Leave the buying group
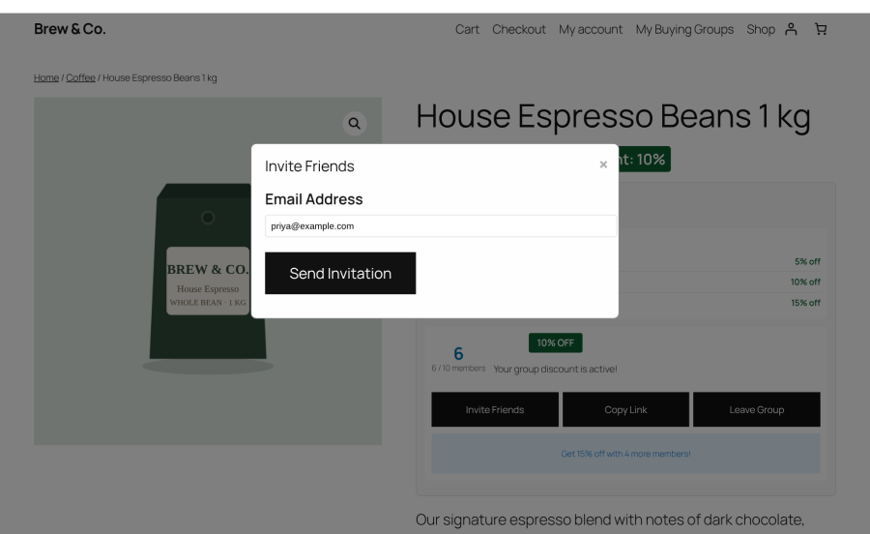This screenshot has height=534, width=870. point(757,409)
